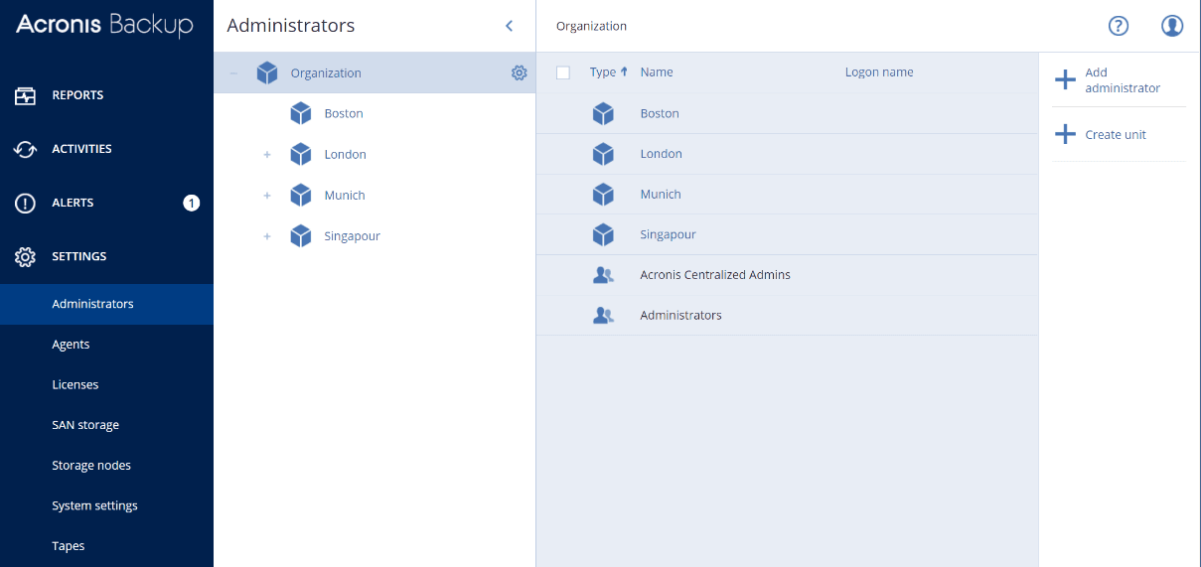Click the Alerts exclamation icon
Viewport: 1201px width, 567px height.
[25, 203]
